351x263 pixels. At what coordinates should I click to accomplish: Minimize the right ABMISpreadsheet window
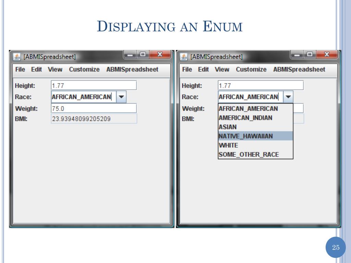(x=297, y=54)
